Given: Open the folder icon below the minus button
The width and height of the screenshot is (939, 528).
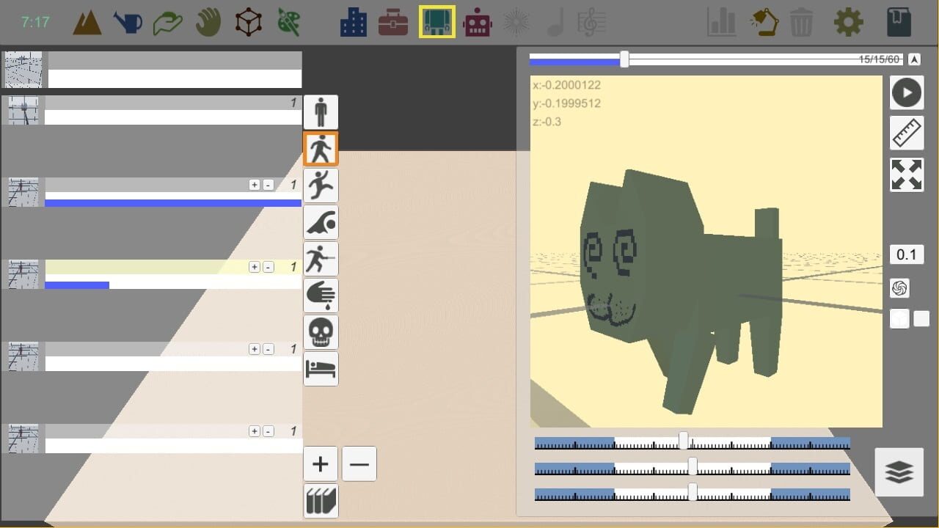Looking at the screenshot, I should [321, 500].
